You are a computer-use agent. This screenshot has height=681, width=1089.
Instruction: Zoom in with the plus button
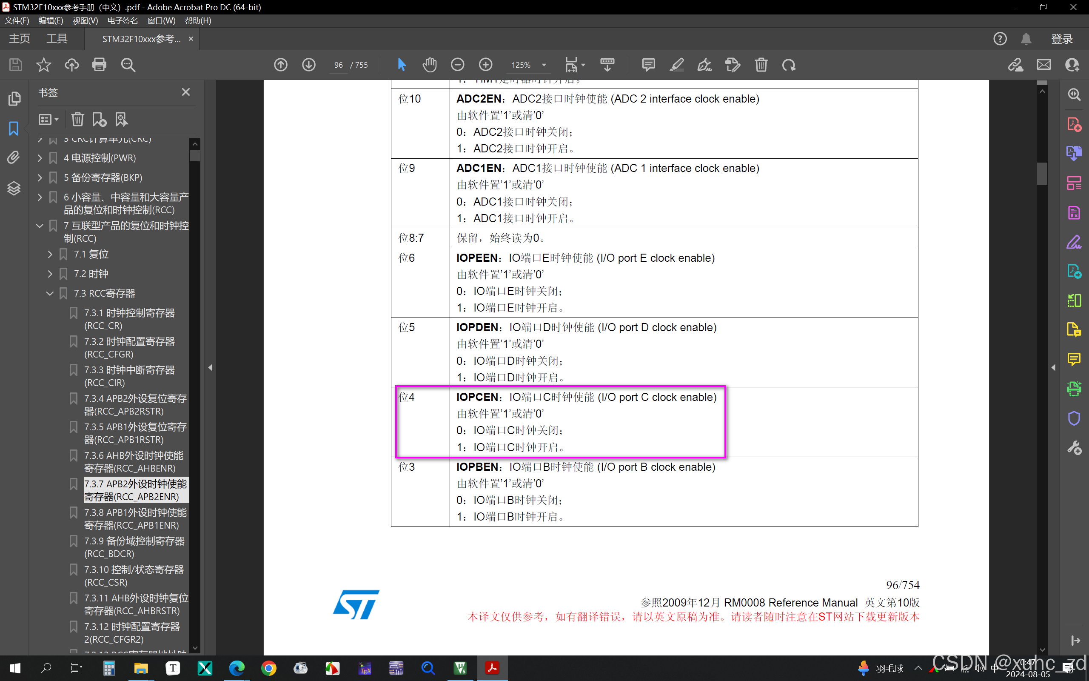pos(485,65)
